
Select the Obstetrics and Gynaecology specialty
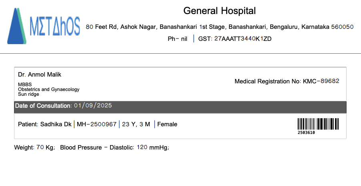coord(49,89)
